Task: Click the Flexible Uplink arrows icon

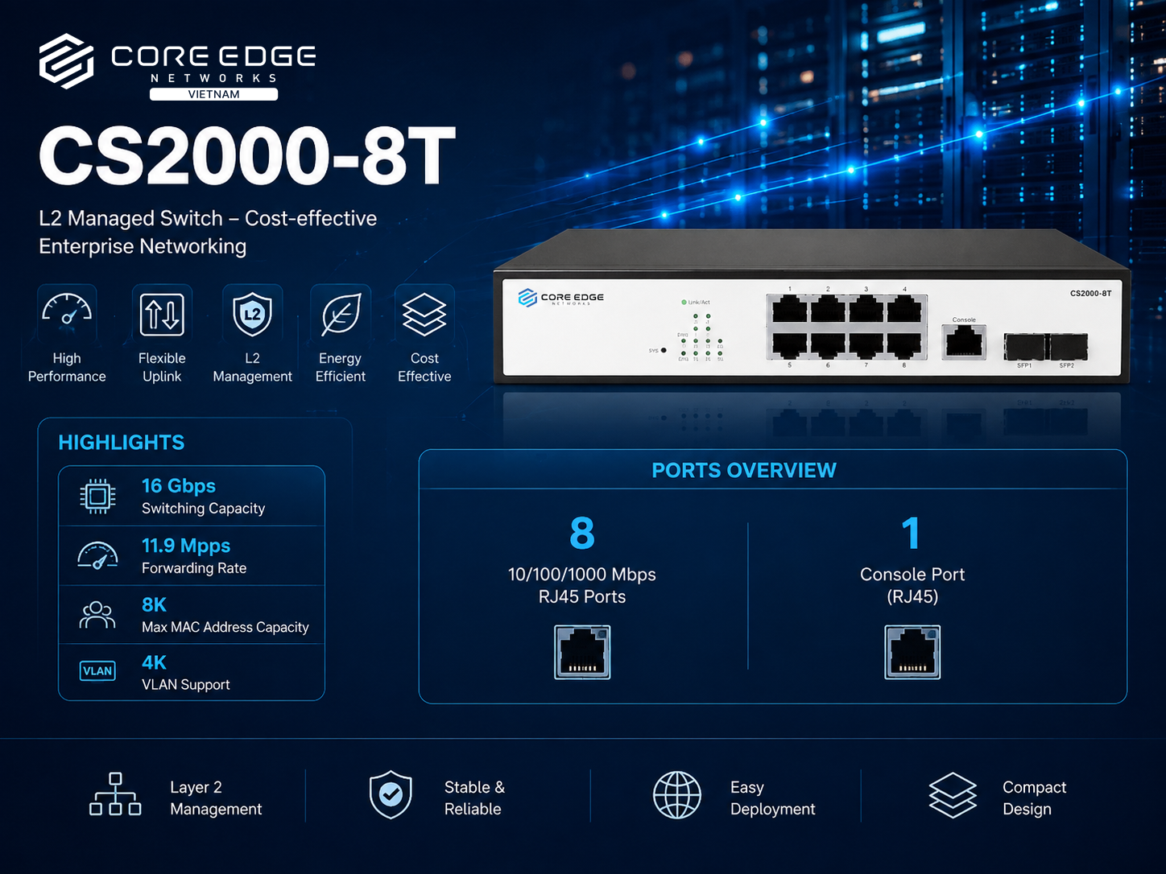Action: click(x=162, y=314)
